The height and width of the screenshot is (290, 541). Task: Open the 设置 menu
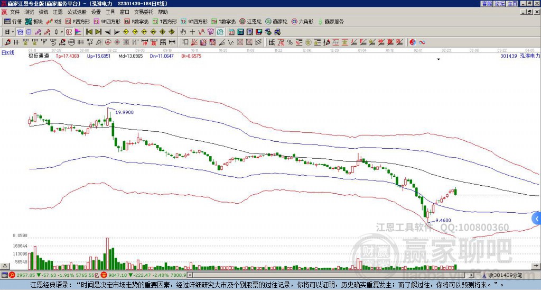point(96,12)
